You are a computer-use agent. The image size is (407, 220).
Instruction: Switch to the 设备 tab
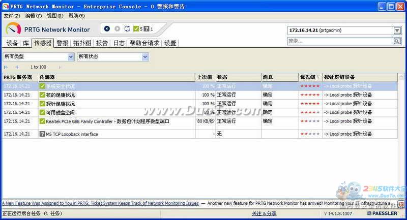coord(12,43)
